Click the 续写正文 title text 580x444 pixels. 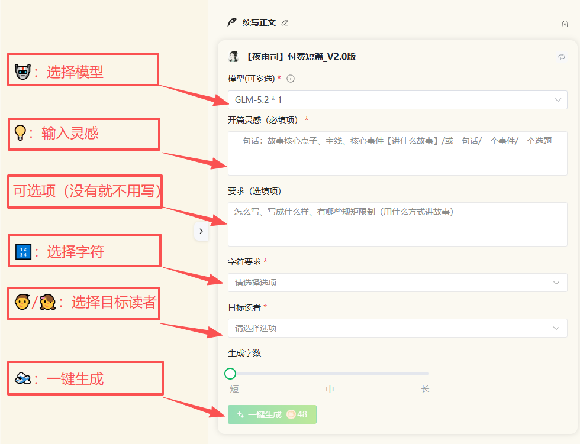click(x=259, y=23)
